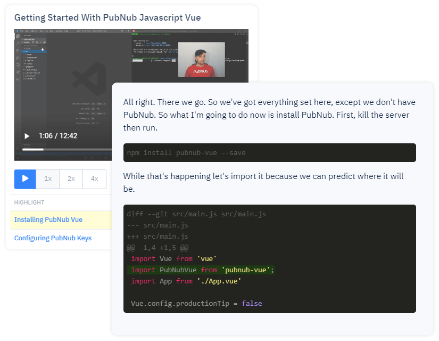Set playback speed to 1x
439x341 pixels.
[48, 179]
